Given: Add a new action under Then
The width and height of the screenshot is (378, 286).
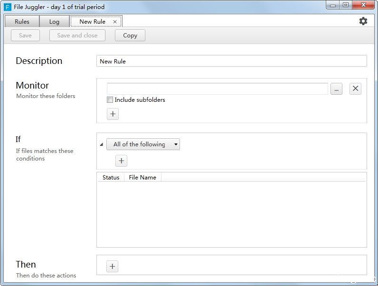Looking at the screenshot, I should click(112, 267).
